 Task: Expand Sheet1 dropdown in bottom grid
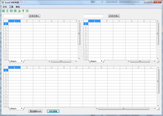coord(21,108)
